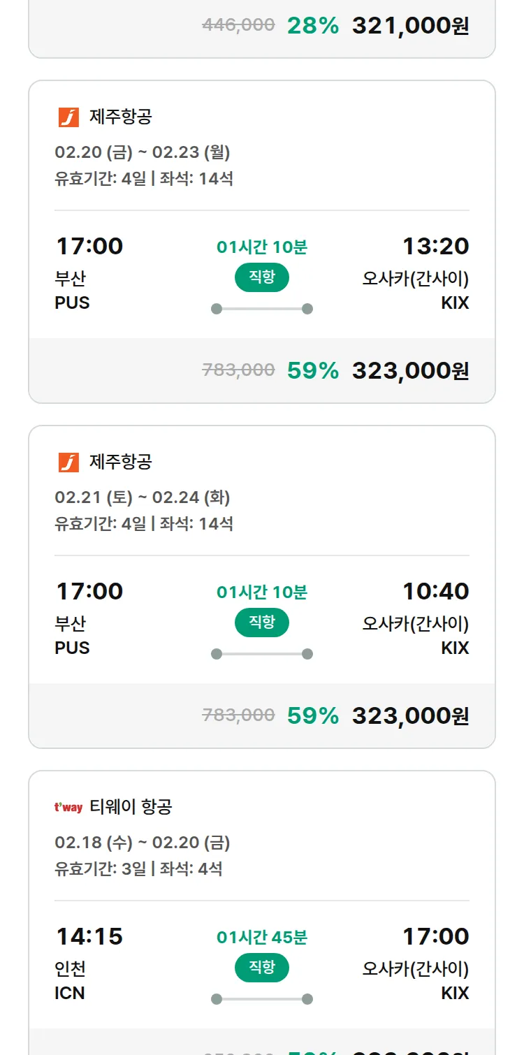Click 직항 badge on 10:40 arrival flight
This screenshot has width=524, height=1055.
coord(261,623)
